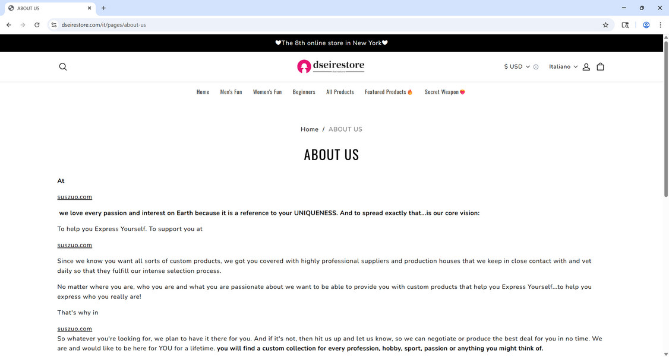Go to the Home menu item
Viewport: 669px width, 357px height.
pos(203,91)
